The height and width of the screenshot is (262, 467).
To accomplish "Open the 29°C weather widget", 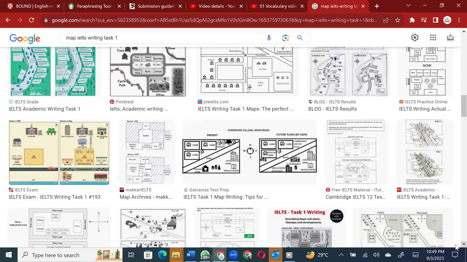I will click(317, 255).
